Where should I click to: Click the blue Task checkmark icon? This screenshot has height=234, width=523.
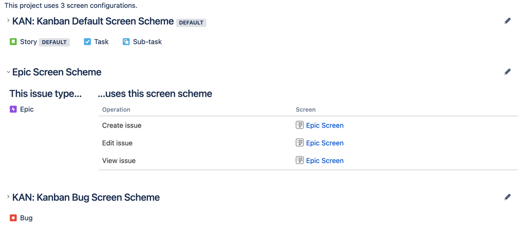[88, 42]
